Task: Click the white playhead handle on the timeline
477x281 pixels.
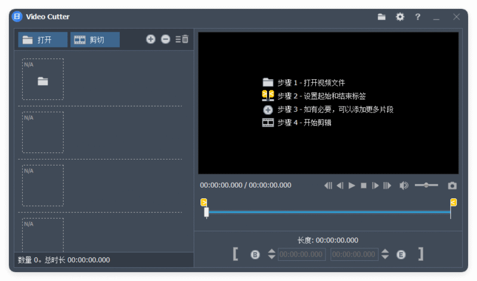Action: (x=206, y=213)
